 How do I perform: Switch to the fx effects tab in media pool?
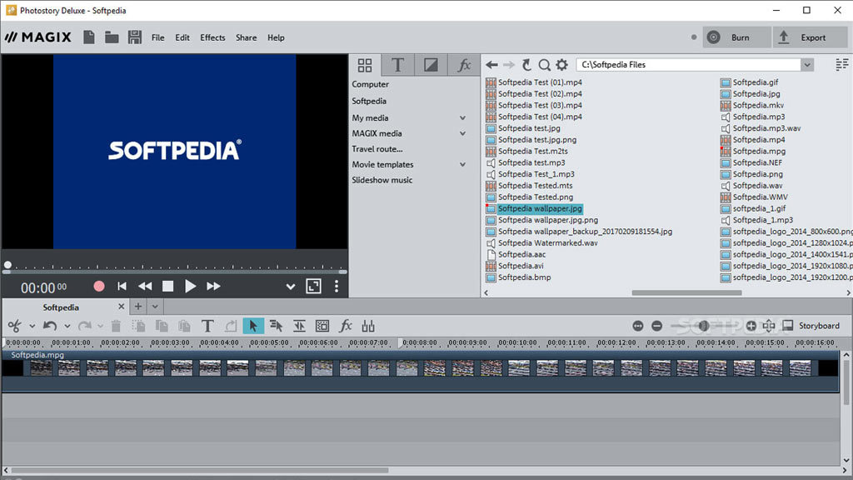pyautogui.click(x=463, y=65)
